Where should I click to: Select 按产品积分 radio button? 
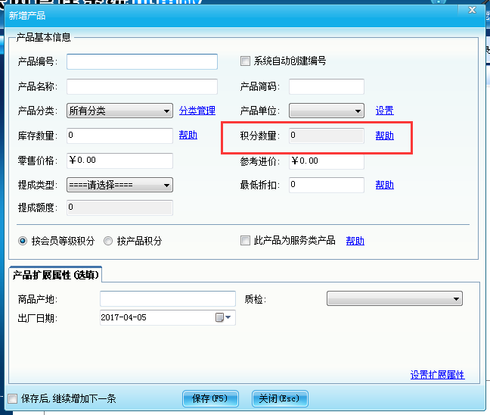(108, 241)
